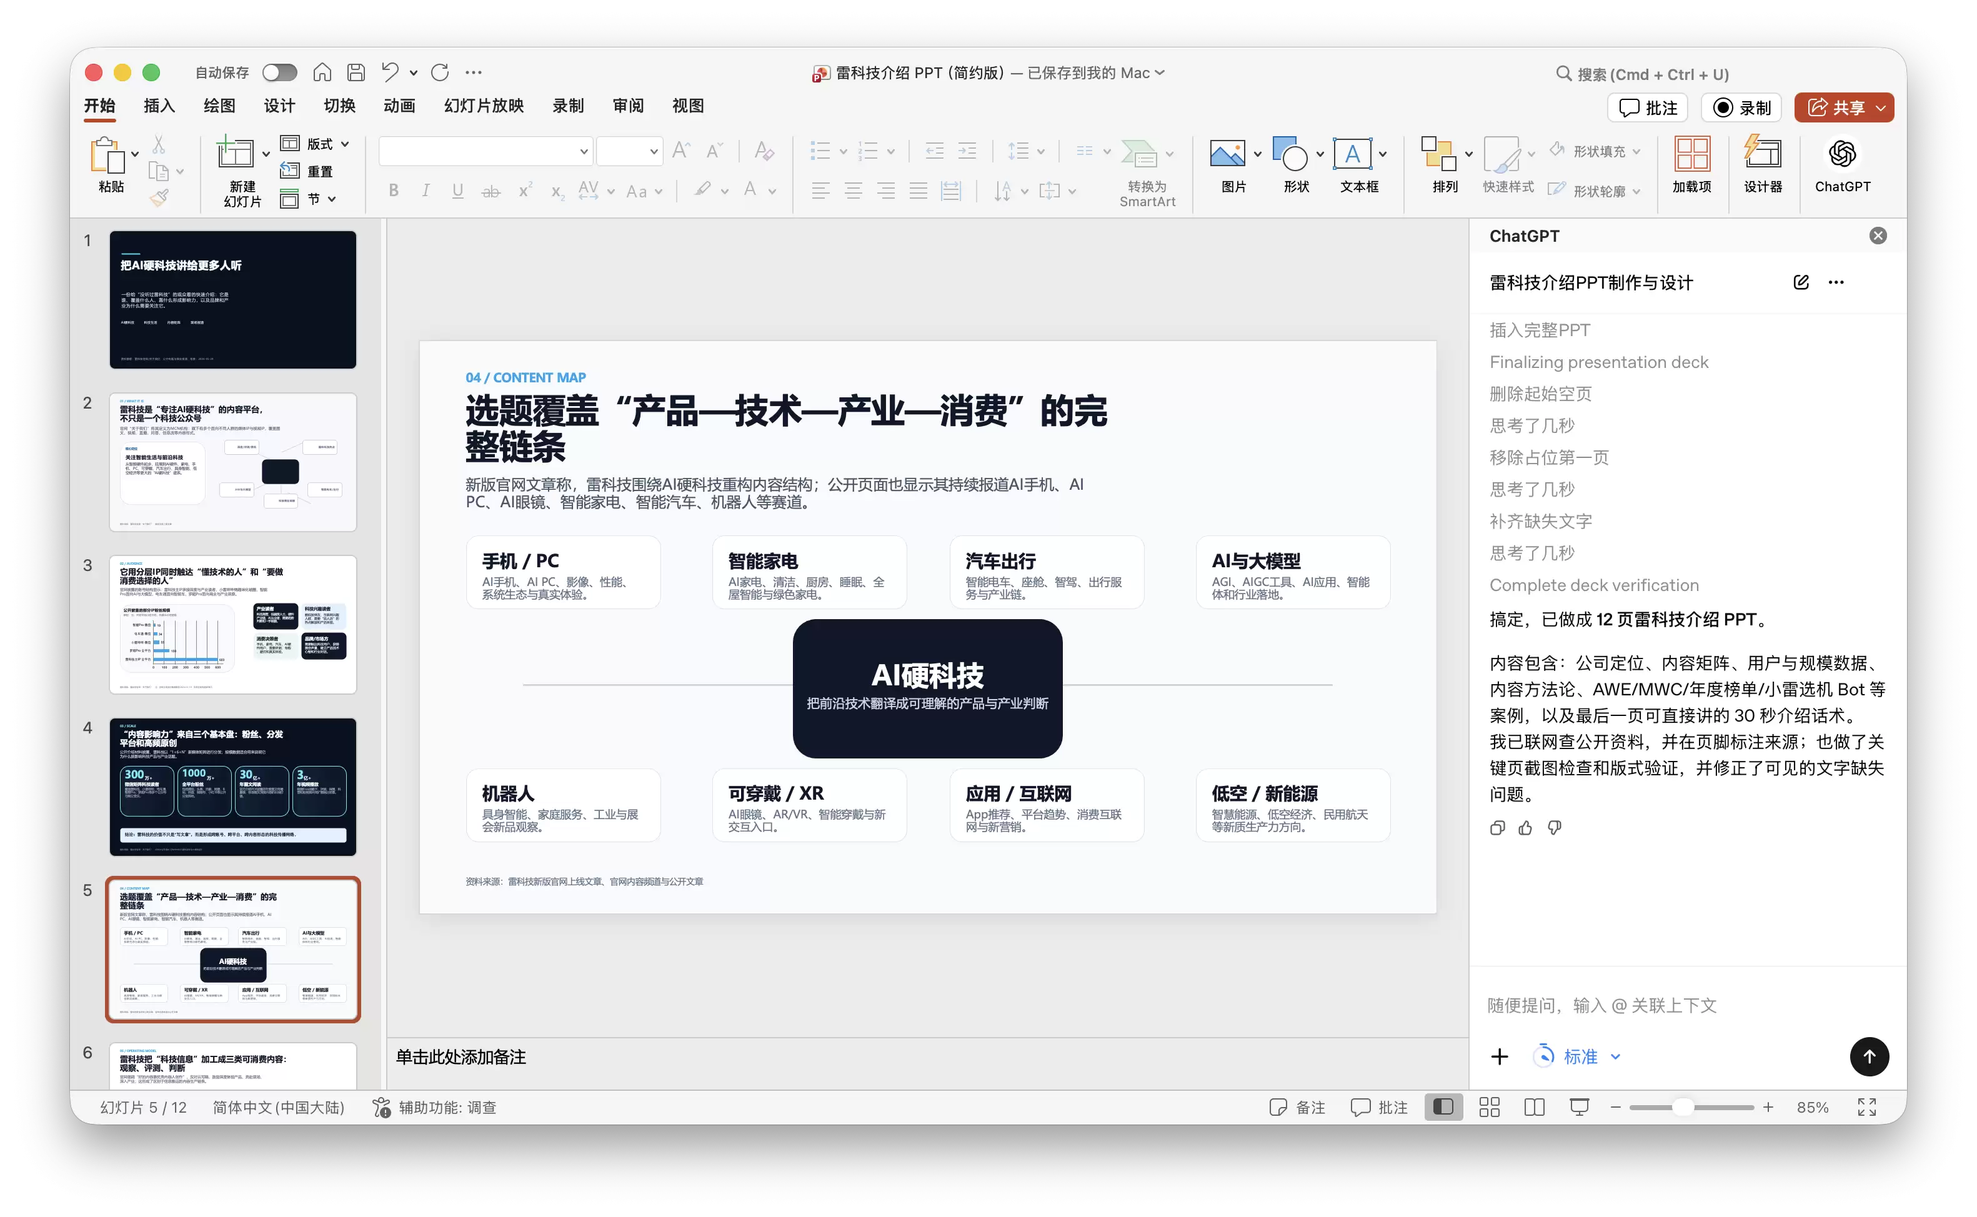Open the 幻灯片放映 tab
Screen dimensions: 1977x1217
pos(484,106)
